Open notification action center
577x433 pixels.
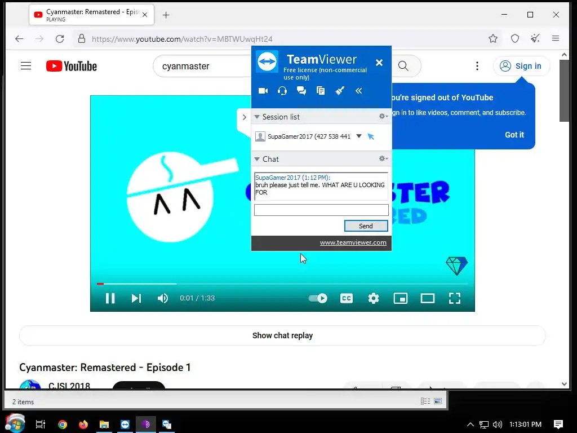point(558,424)
